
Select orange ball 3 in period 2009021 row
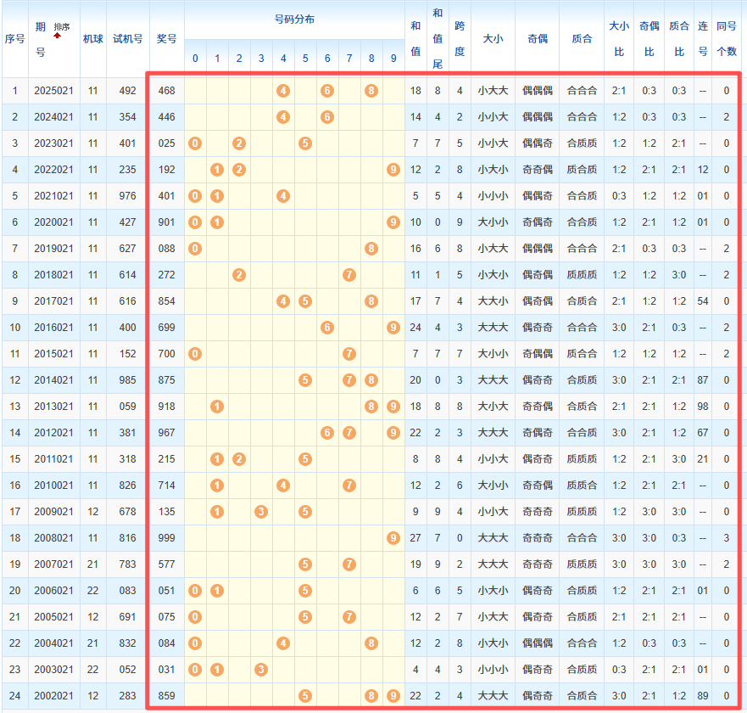tap(261, 511)
